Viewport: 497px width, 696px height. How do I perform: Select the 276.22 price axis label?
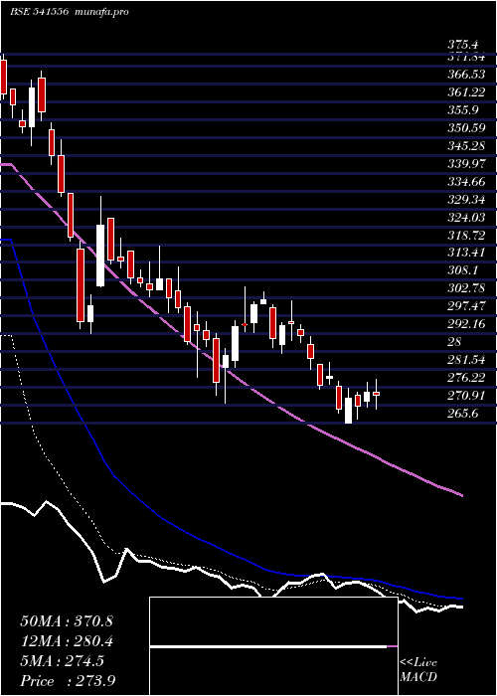click(466, 377)
